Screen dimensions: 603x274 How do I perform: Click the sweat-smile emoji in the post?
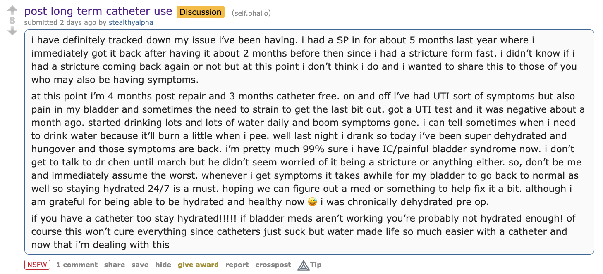[x=312, y=202]
